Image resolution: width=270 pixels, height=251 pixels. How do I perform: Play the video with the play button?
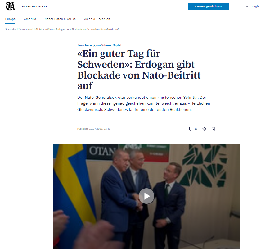point(146,196)
